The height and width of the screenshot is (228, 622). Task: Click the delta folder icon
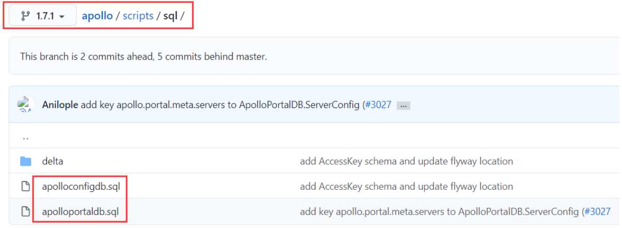(25, 161)
